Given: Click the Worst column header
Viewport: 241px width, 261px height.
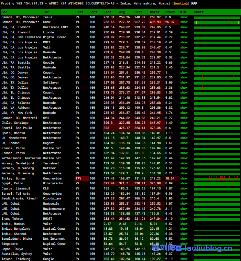Looking at the screenshot, I should [x=154, y=12].
